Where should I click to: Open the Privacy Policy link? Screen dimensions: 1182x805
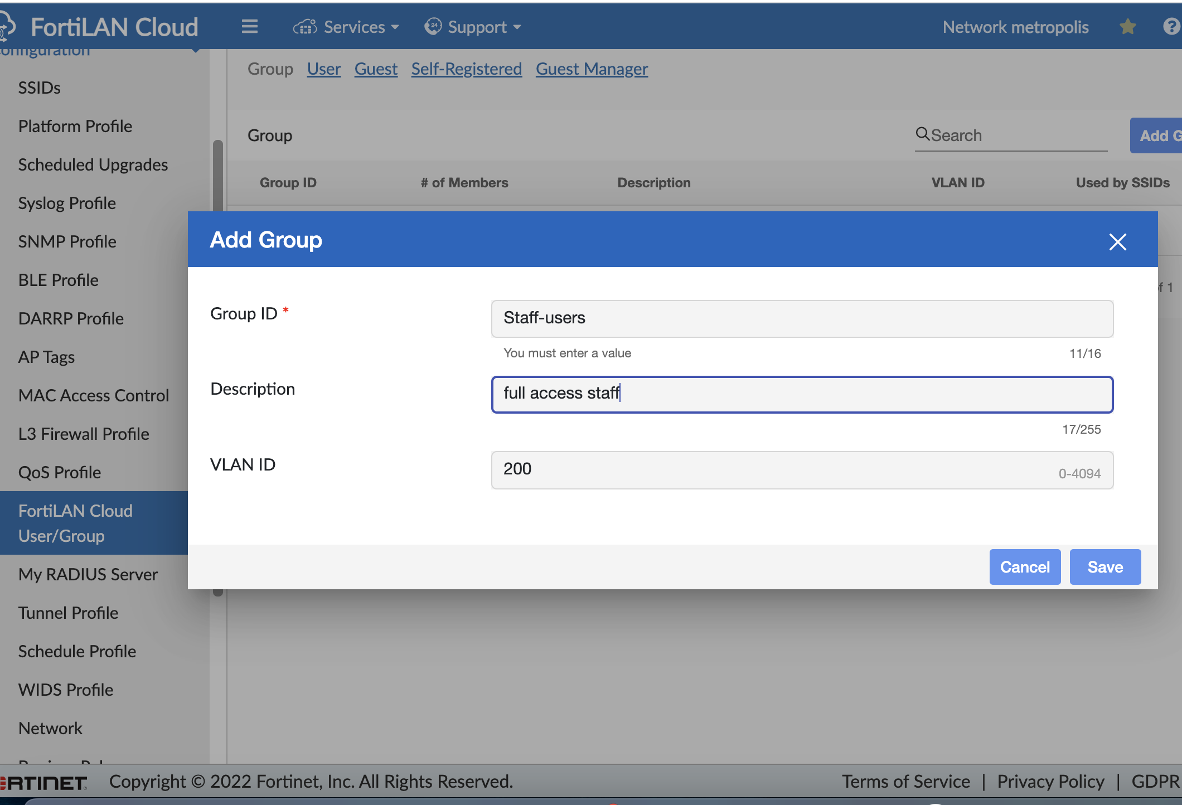[x=1050, y=781]
